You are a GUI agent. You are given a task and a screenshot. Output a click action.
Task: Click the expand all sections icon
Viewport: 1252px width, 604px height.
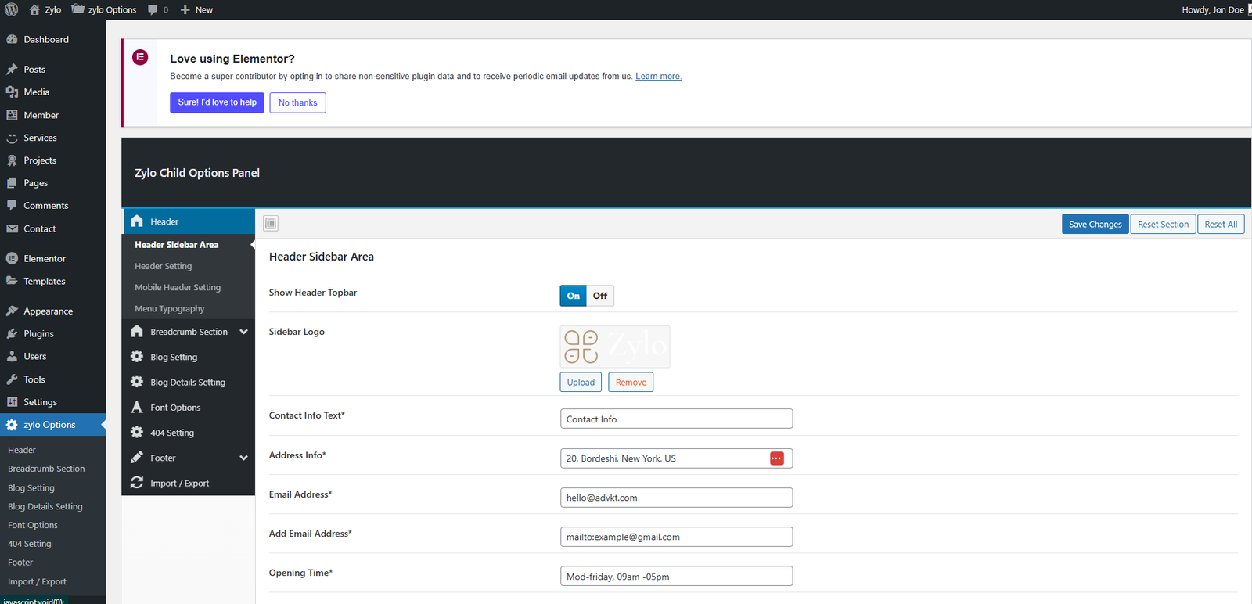[x=271, y=224]
